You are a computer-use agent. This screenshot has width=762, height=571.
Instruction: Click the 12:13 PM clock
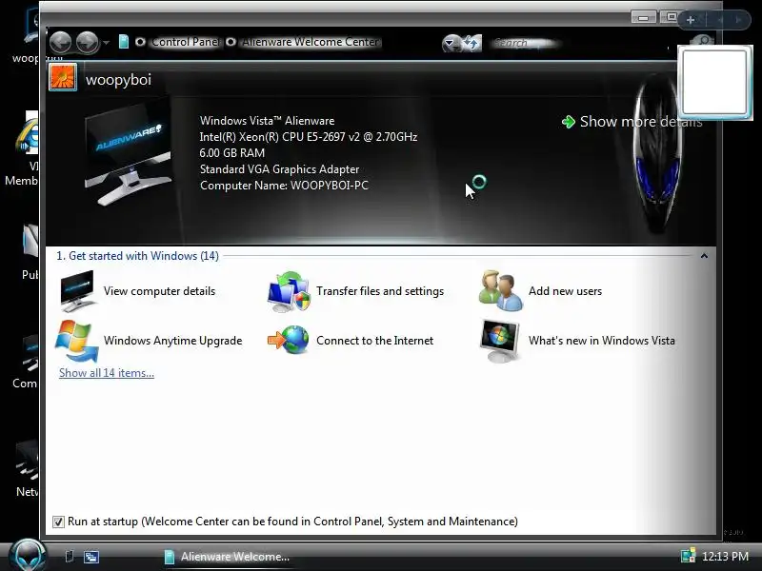tap(725, 557)
